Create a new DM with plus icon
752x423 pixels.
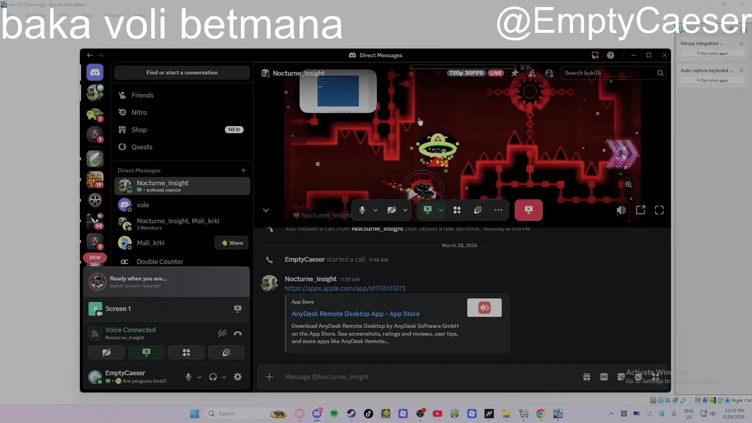243,170
